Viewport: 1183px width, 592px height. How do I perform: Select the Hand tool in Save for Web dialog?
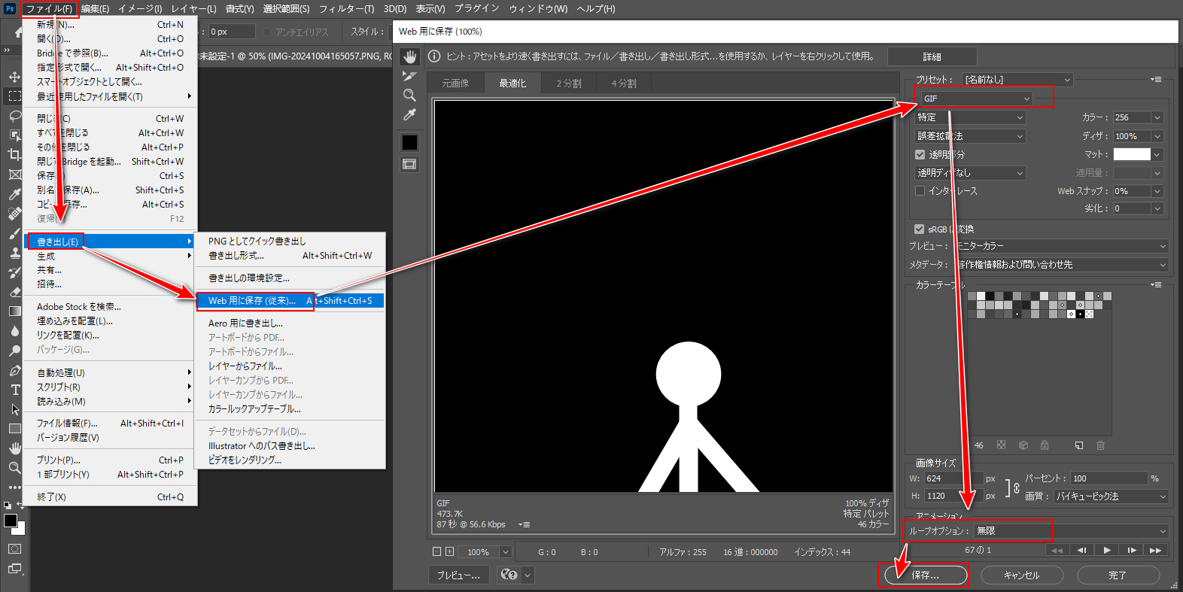tap(409, 56)
